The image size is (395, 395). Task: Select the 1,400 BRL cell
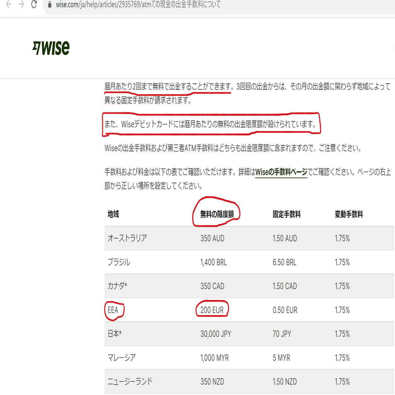click(214, 262)
